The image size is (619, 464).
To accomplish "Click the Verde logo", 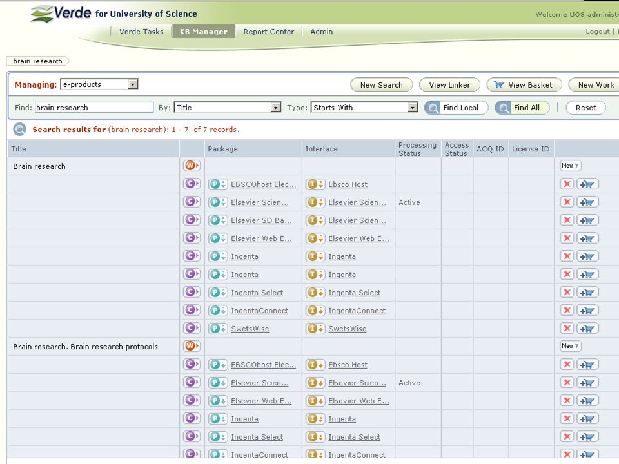I will [61, 14].
